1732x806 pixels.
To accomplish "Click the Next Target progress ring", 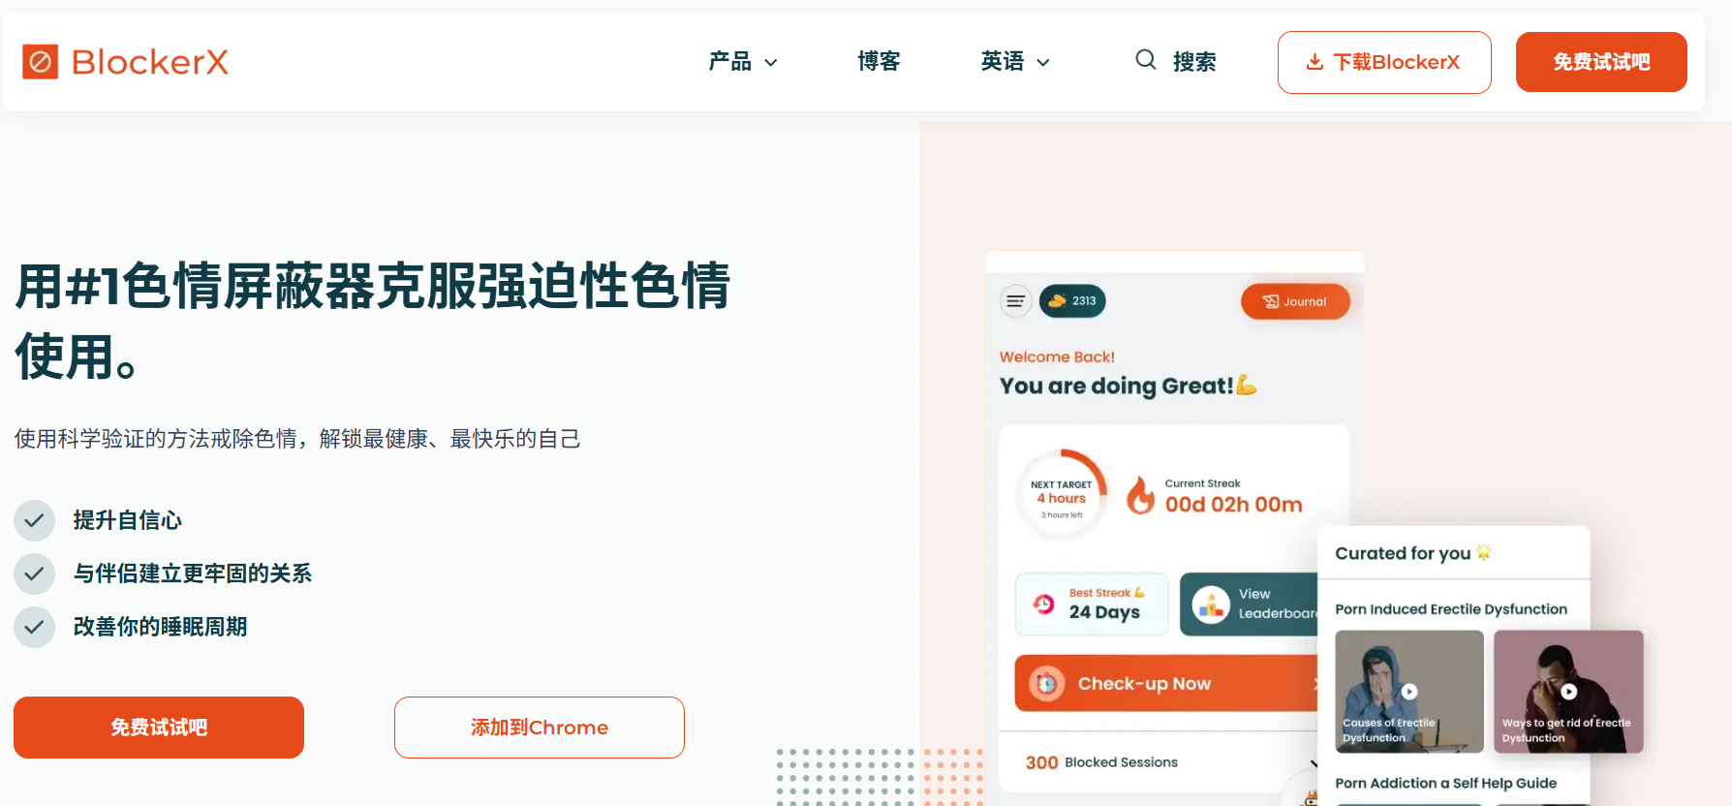I will pos(1062,495).
